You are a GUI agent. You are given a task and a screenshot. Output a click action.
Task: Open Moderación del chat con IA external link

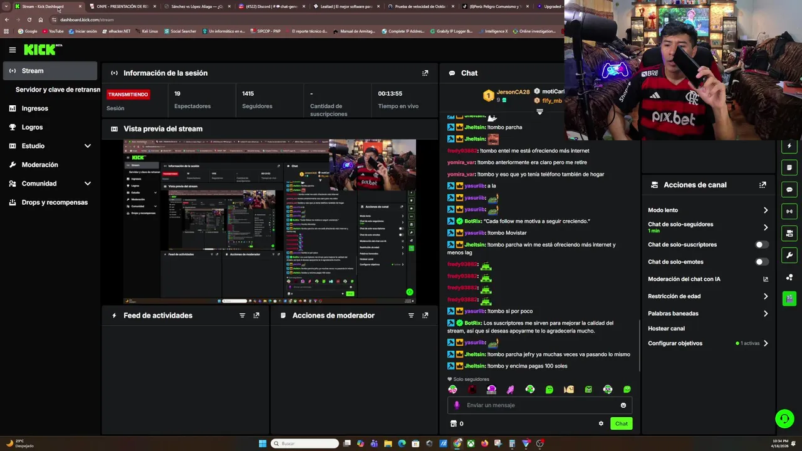[x=765, y=279]
